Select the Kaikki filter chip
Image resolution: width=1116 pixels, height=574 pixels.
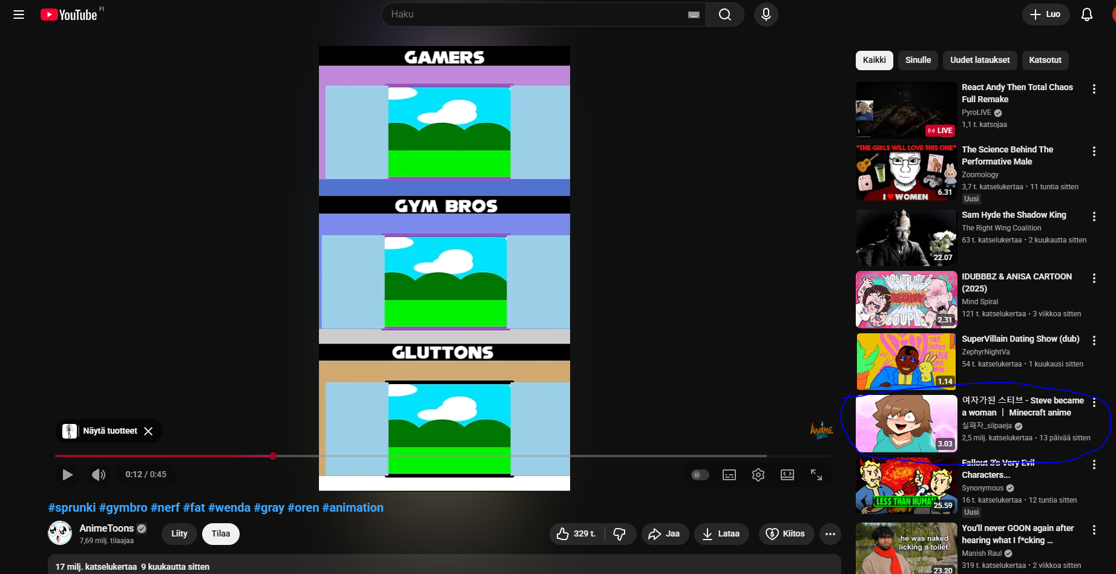point(874,60)
